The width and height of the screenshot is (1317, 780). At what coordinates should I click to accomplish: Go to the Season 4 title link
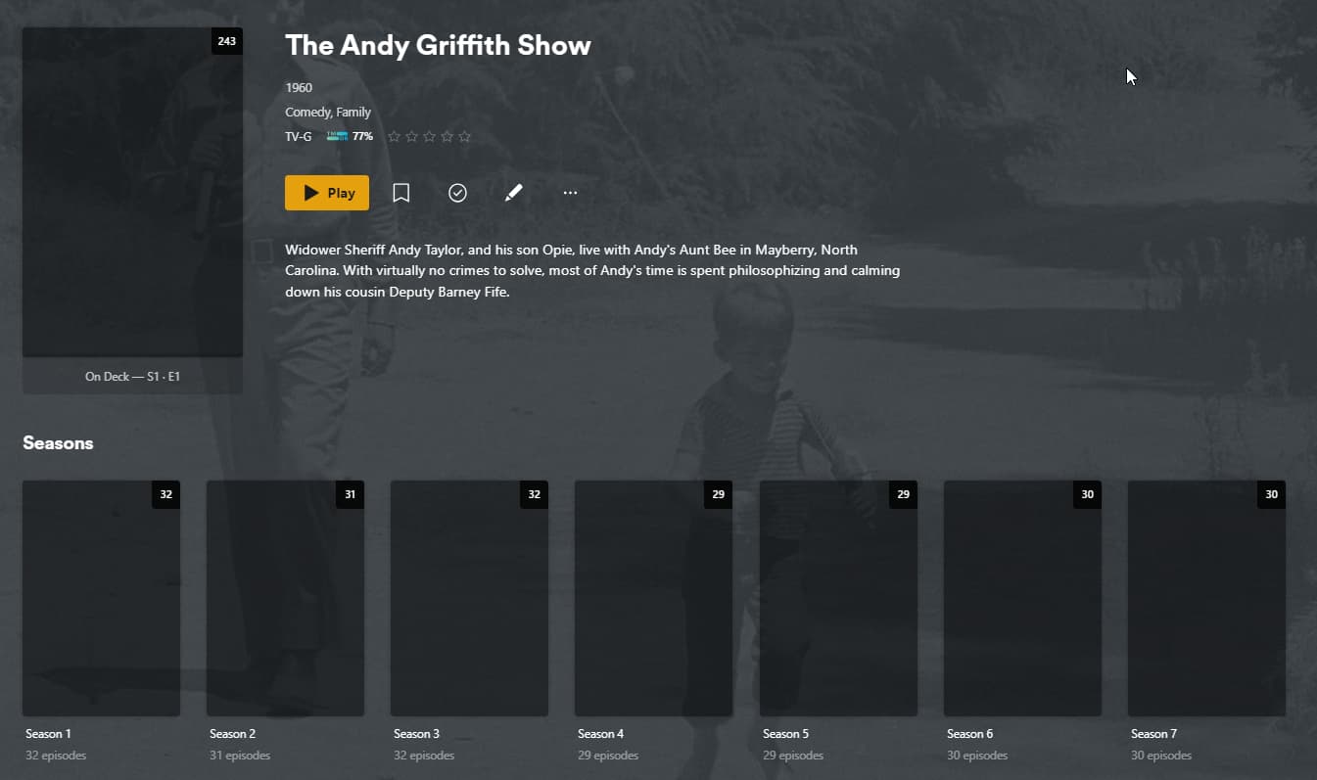pyautogui.click(x=601, y=734)
